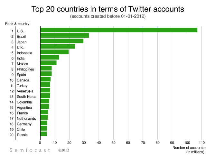Select the Russia bar

point(43,134)
